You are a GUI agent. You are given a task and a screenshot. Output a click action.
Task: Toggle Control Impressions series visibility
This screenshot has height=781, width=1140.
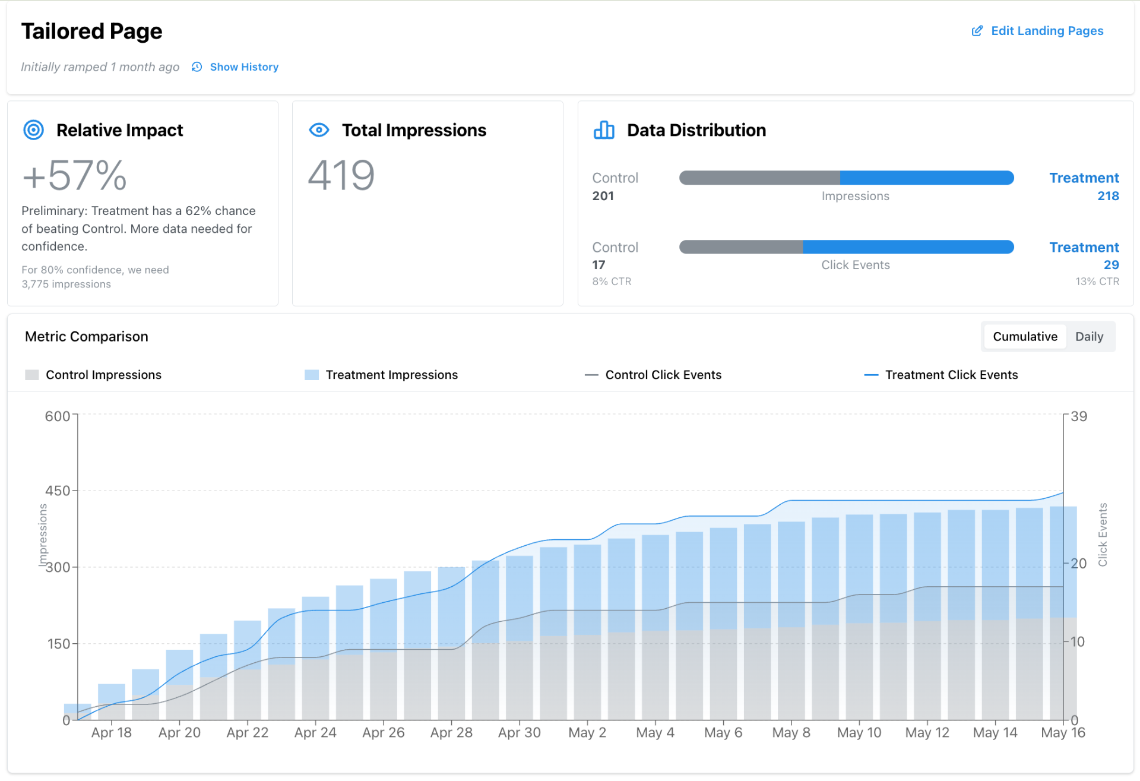tap(103, 375)
